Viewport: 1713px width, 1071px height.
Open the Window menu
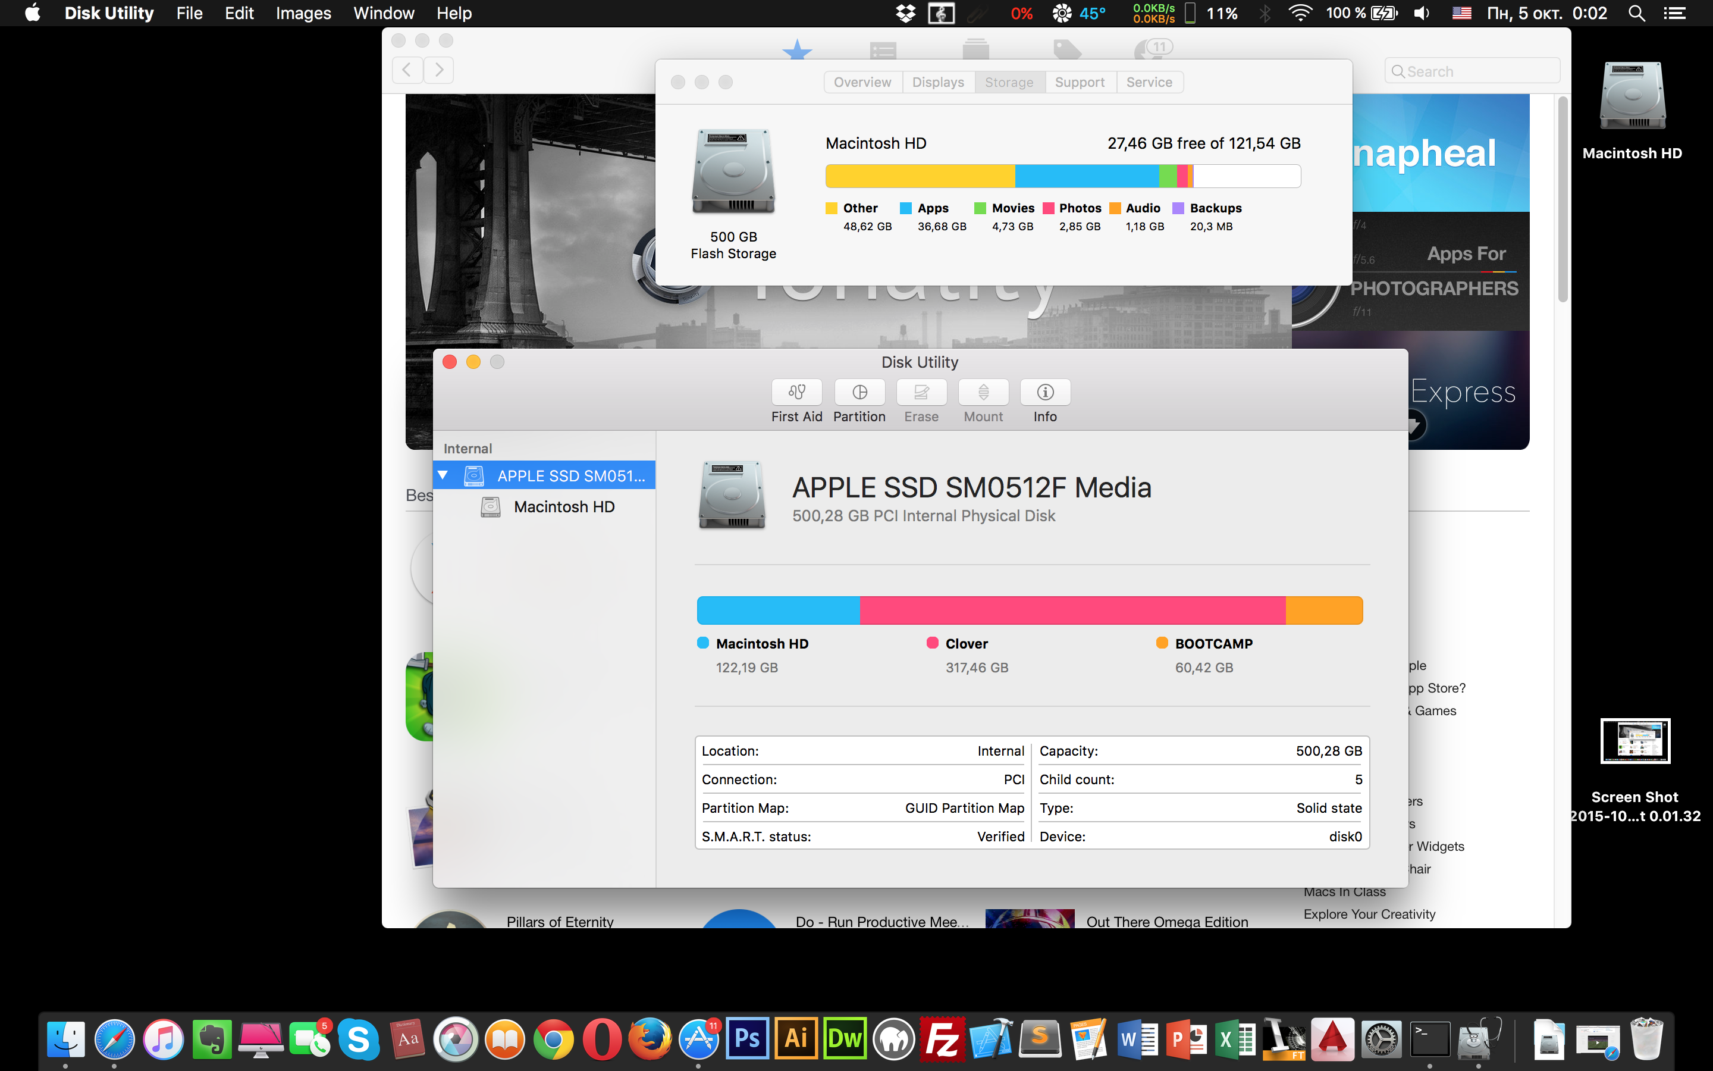pos(384,14)
